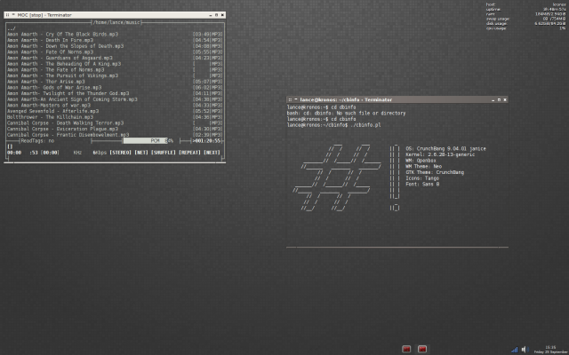
Task: Toggle the [STEREO] indicator in MOC
Action: (x=120, y=153)
